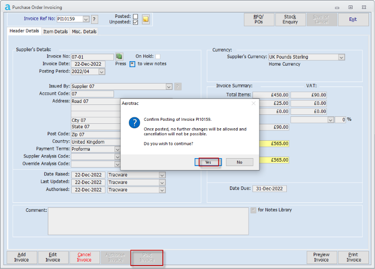Screen dimensions: 375x269
Task: Expand the Supplier's Currency dropdown
Action: [x=341, y=57]
